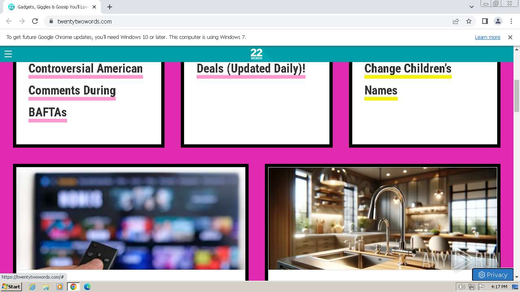
Task: Click the page vertical scrollbar thumb
Action: click(x=517, y=96)
